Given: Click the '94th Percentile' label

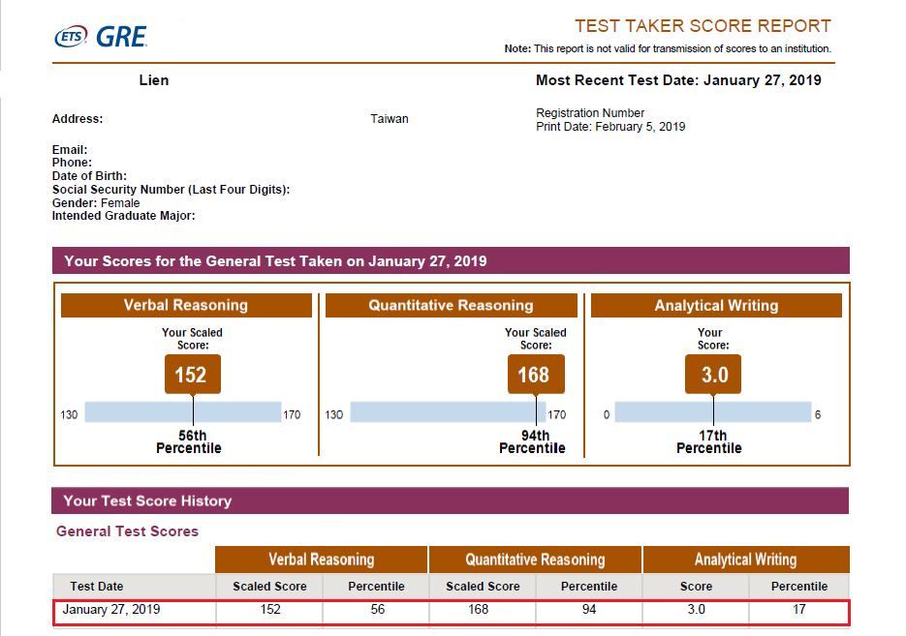Looking at the screenshot, I should coord(532,442).
